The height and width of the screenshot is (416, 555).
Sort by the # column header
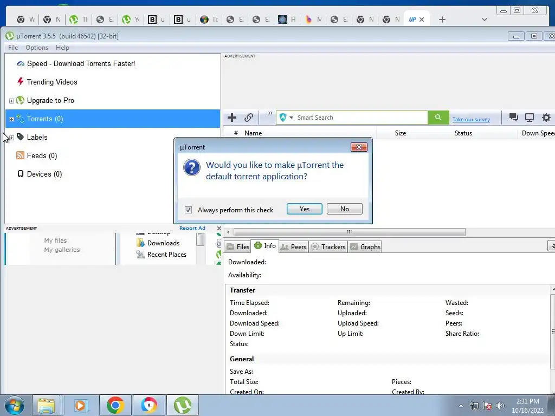tap(236, 133)
